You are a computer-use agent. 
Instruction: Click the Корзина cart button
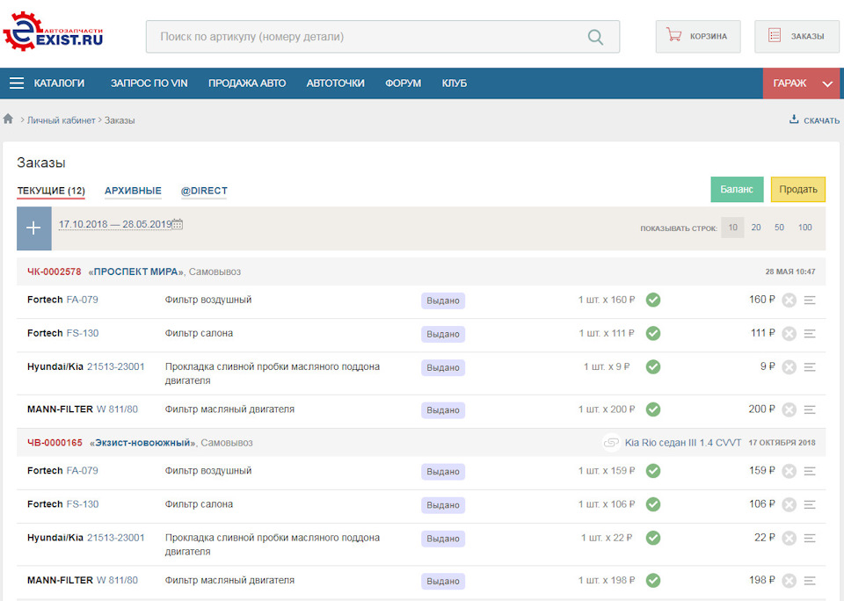(698, 37)
